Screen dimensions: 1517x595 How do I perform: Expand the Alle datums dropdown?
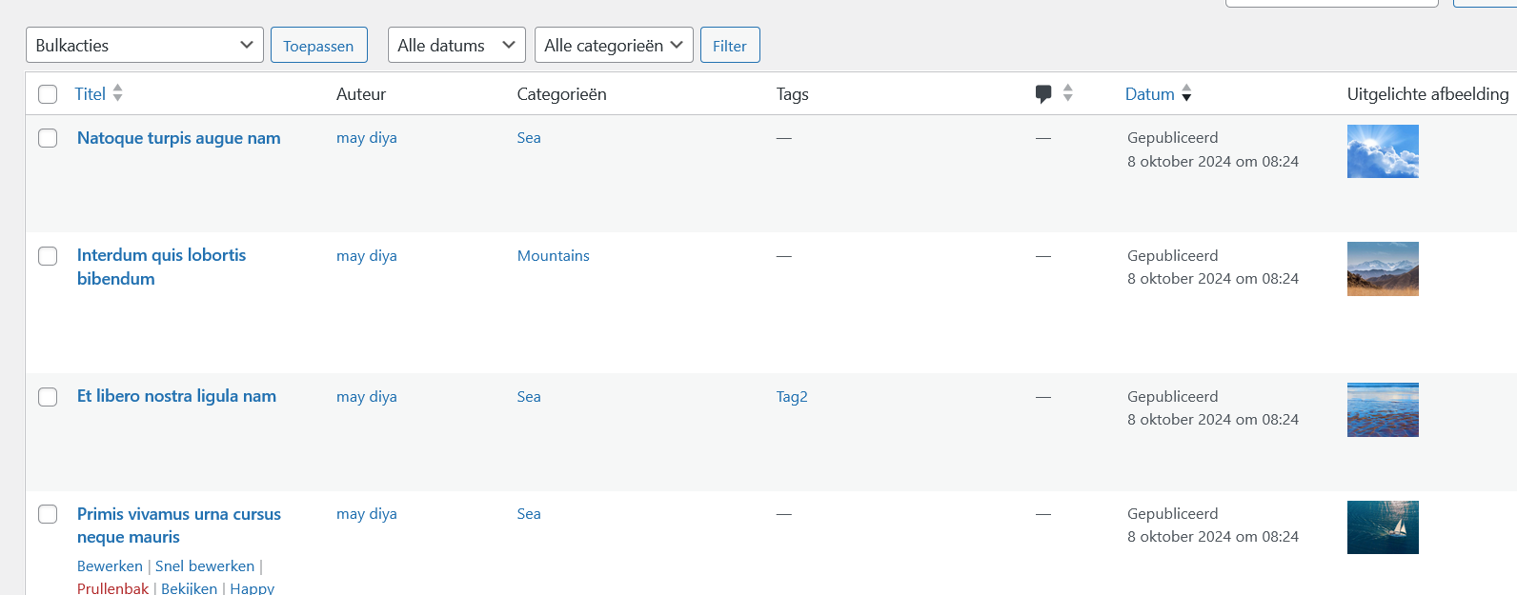456,45
